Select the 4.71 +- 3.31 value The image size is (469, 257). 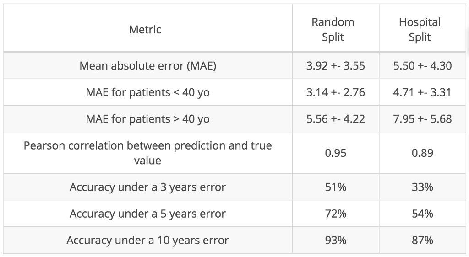[422, 92]
